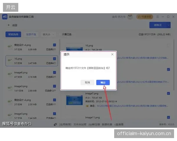The height and width of the screenshot is (141, 177).
Task: Open the 按大小 sort dropdown
Action: (x=49, y=34)
